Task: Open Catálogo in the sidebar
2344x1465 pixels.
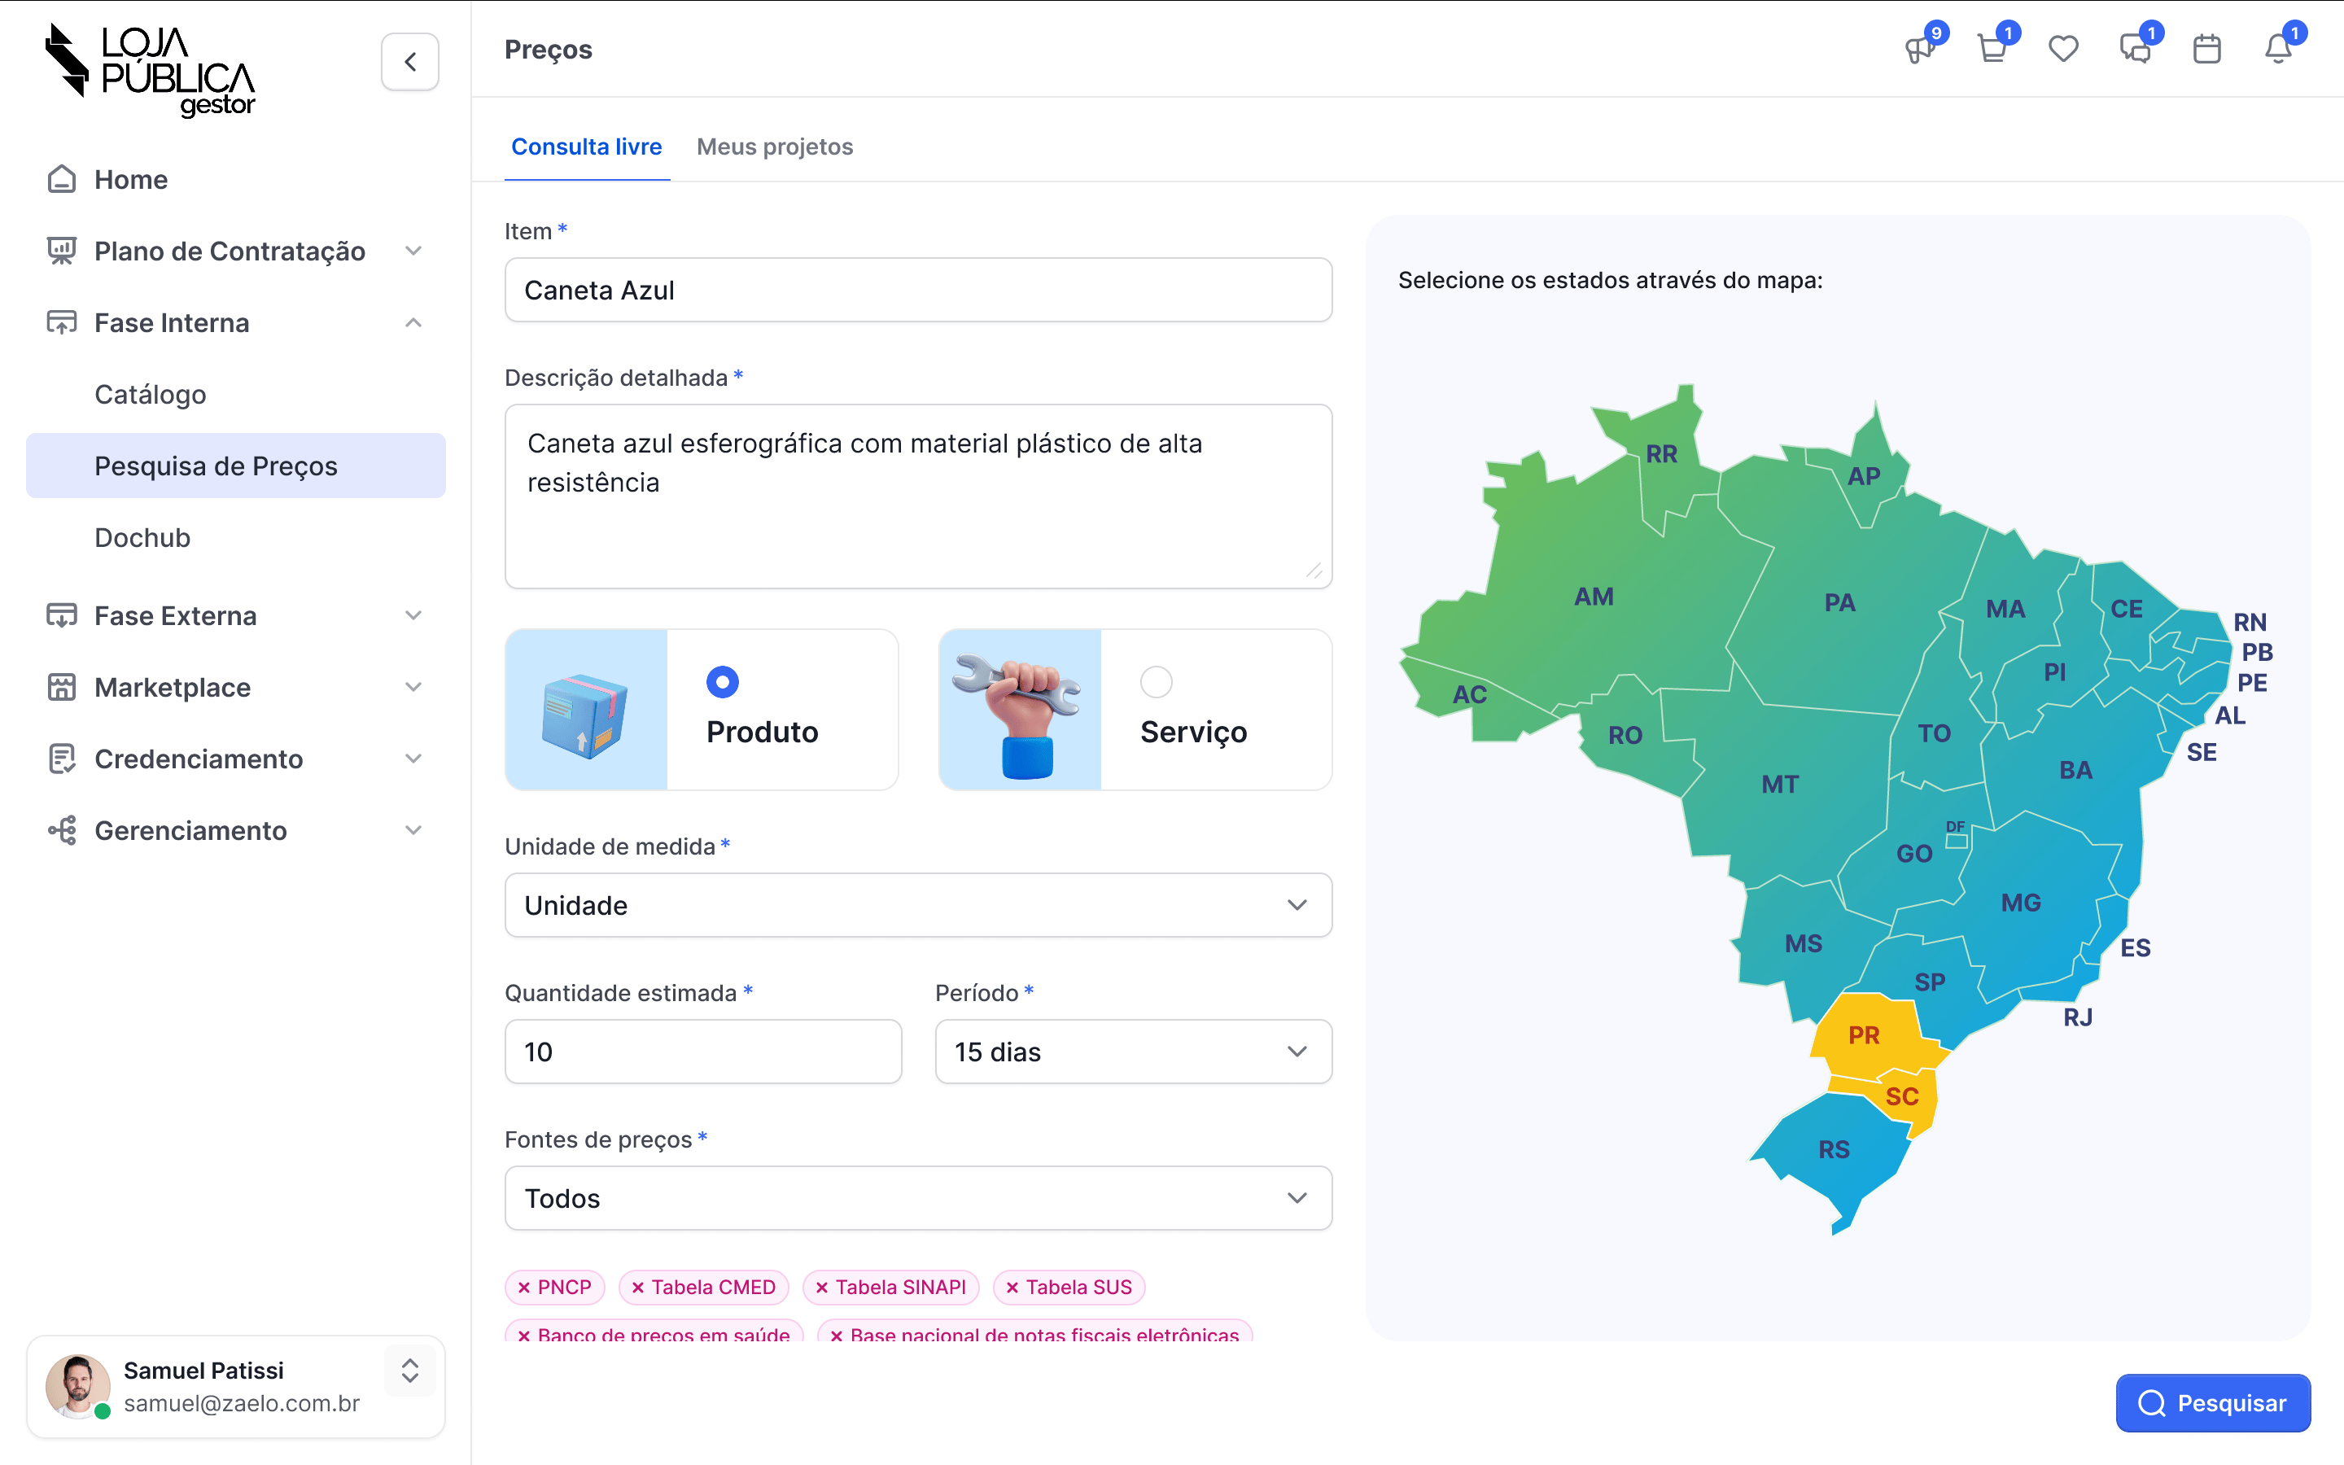Action: pyautogui.click(x=150, y=395)
